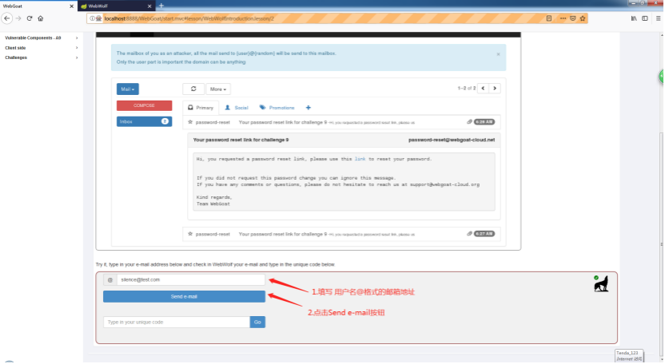The height and width of the screenshot is (364, 665).
Task: Star the 6:27 AM password-reset mail
Action: (190, 234)
